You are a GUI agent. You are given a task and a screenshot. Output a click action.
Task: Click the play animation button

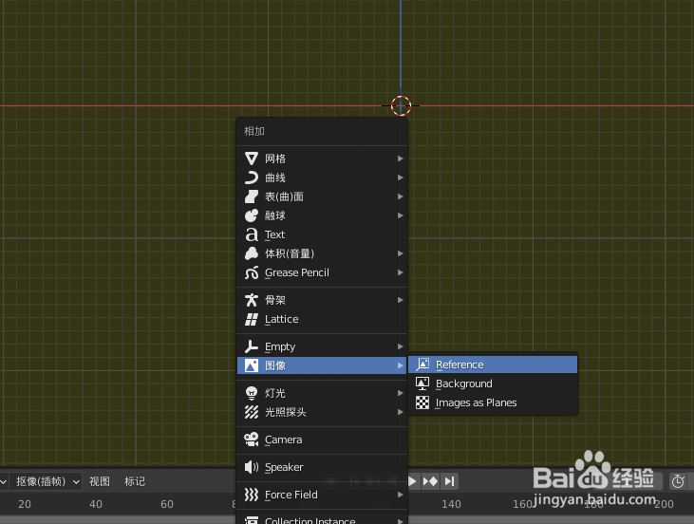(x=412, y=481)
